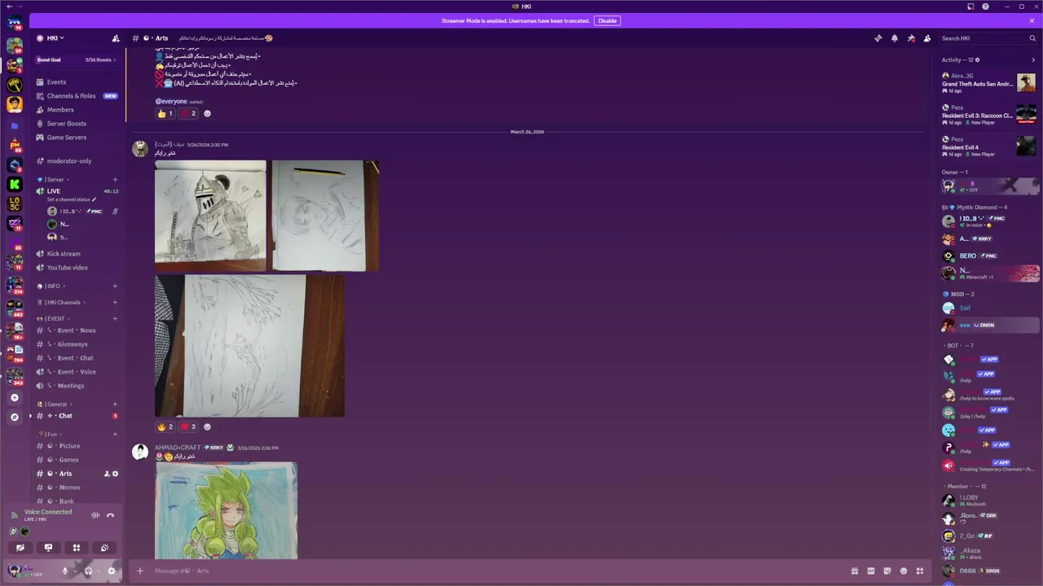Click AHMAD+CRAFT username
The width and height of the screenshot is (1043, 586).
178,448
